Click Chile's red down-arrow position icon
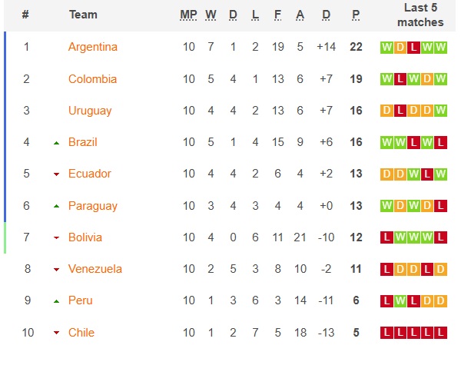461x375 pixels. [56, 333]
